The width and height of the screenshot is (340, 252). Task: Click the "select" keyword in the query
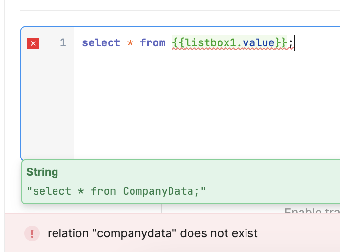101,43
